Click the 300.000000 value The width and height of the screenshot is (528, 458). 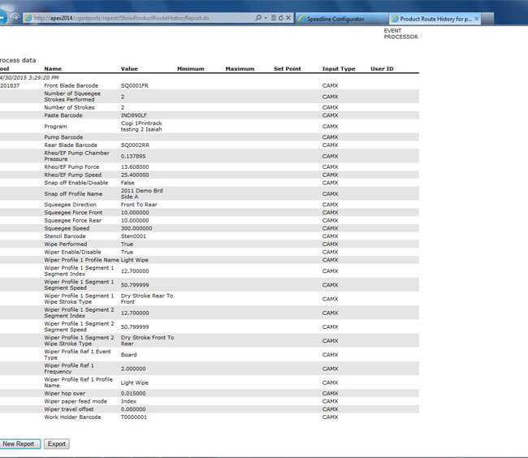click(x=136, y=228)
